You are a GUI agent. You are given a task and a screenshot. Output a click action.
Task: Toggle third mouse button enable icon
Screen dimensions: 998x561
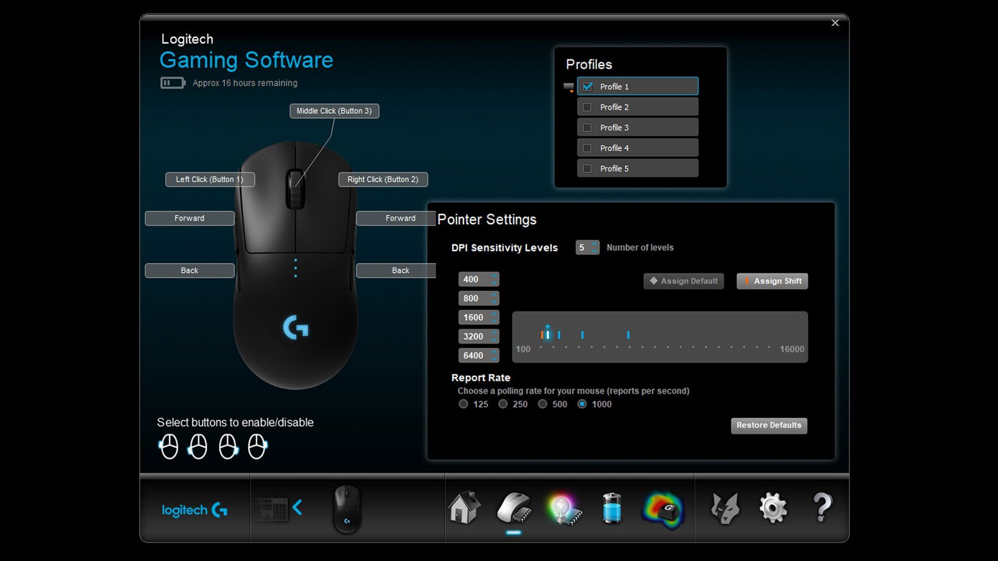228,446
